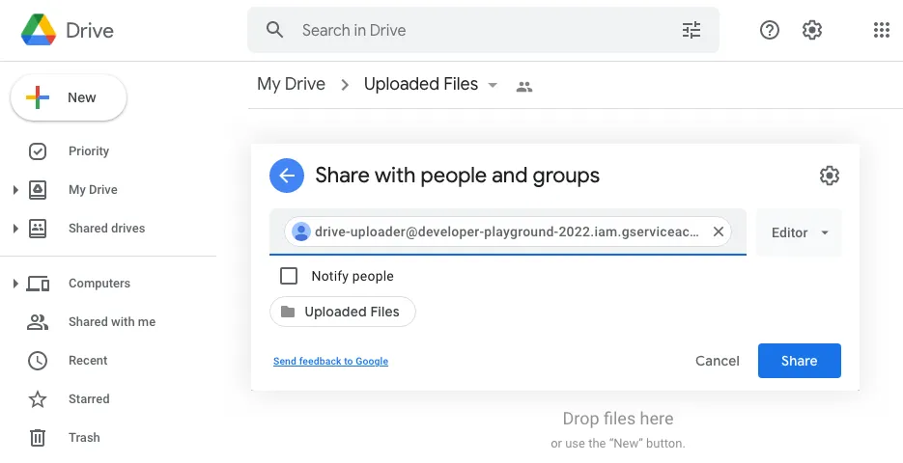Expand My Drive tree arrow
Image resolution: width=903 pixels, height=463 pixels.
pyautogui.click(x=15, y=190)
